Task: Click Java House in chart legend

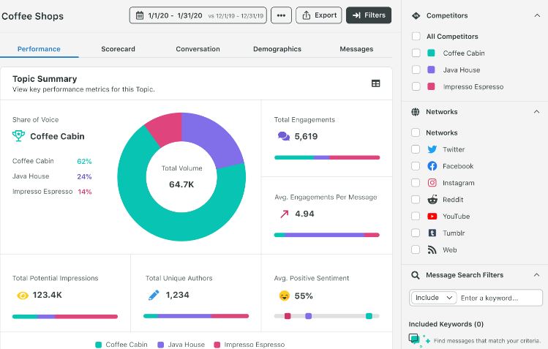Action: click(181, 345)
